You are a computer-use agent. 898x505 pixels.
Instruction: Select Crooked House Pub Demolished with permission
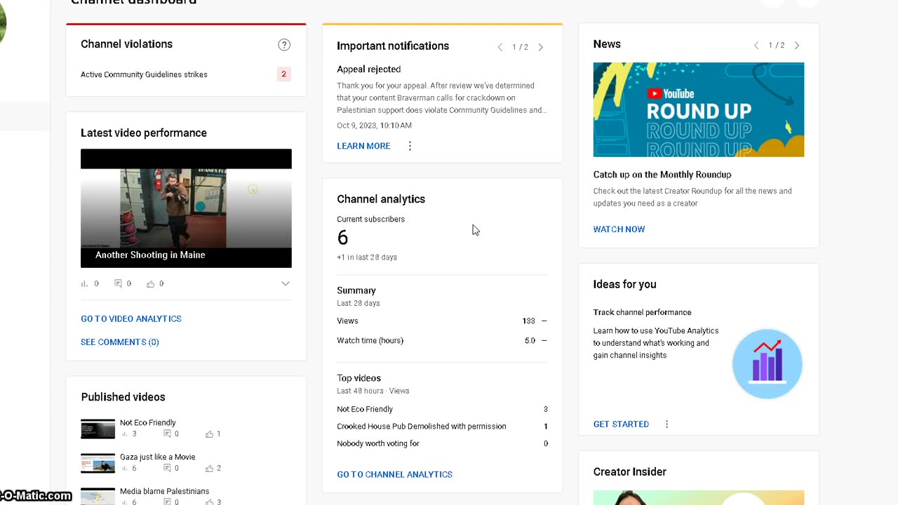tap(442, 426)
